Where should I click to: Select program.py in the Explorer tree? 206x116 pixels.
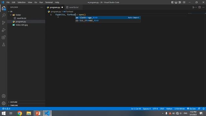[x=26, y=22]
